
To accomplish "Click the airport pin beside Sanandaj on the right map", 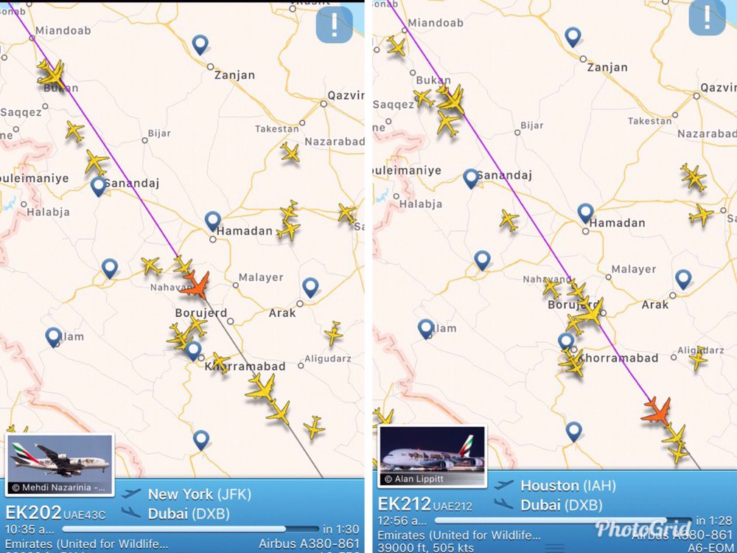I will 471,179.
